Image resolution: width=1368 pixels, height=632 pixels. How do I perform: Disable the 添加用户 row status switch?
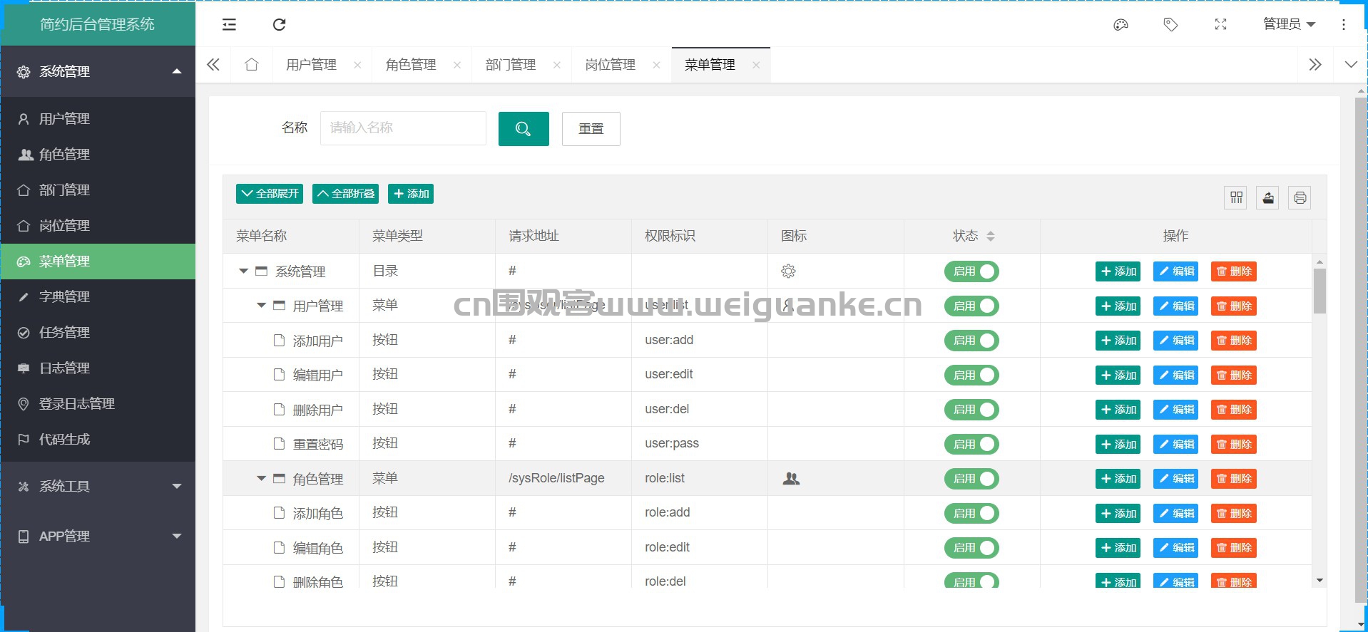[x=971, y=341]
